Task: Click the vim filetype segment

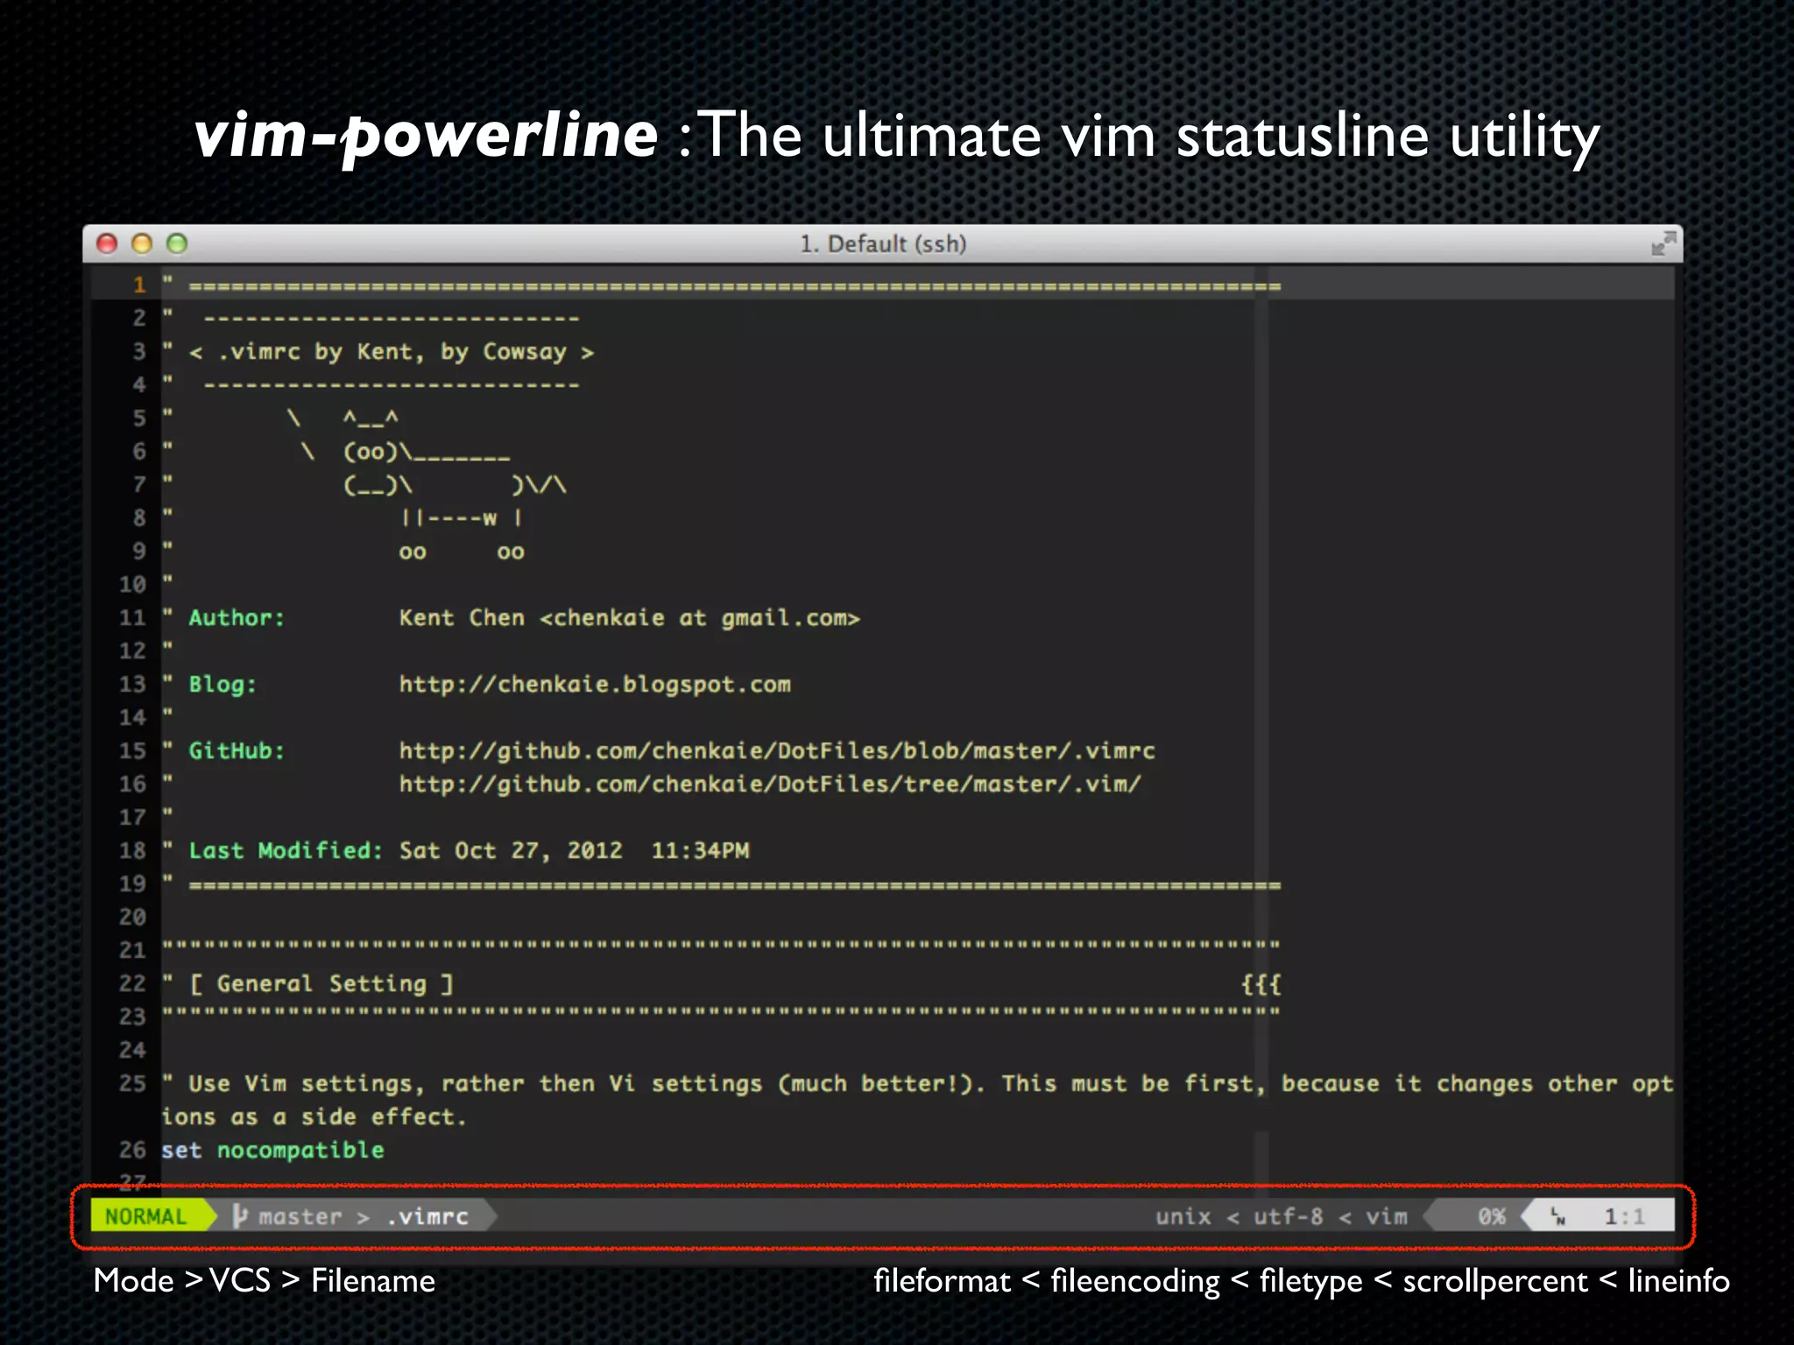Action: point(1386,1216)
